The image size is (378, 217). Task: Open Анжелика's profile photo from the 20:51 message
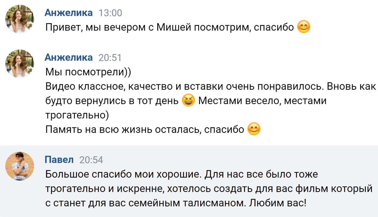tap(19, 63)
